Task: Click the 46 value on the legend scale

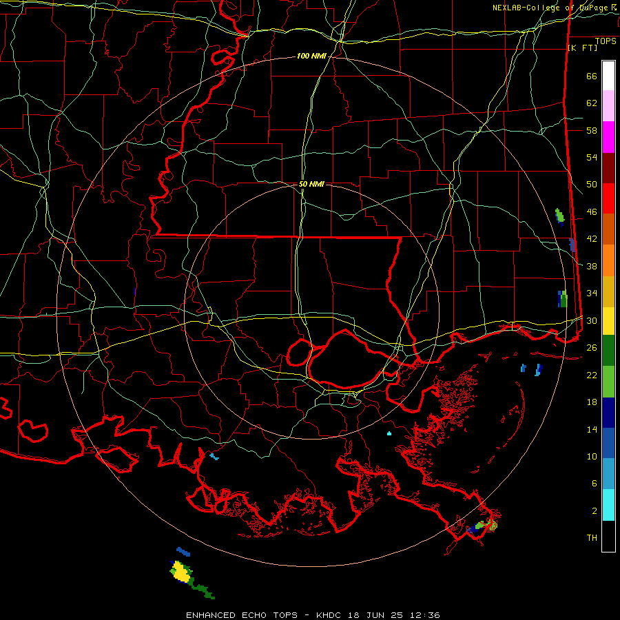Action: 592,212
